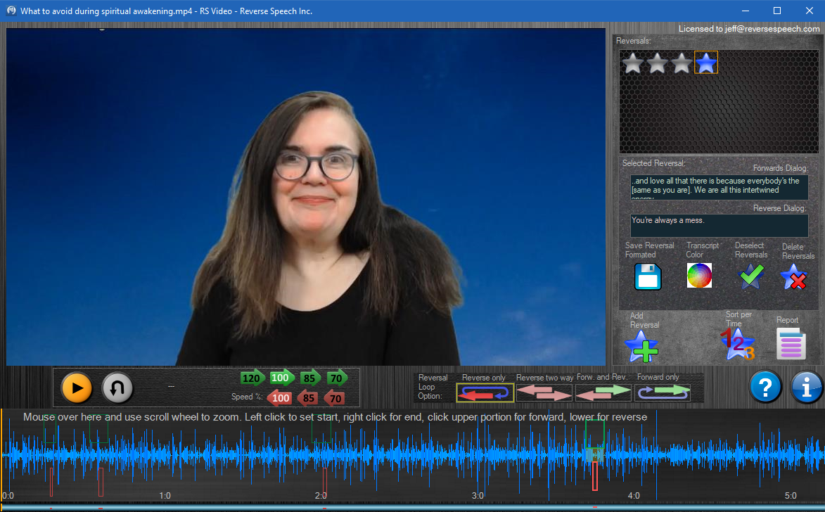Open help with the question mark icon
Viewport: 825px width, 512px height.
(x=765, y=388)
